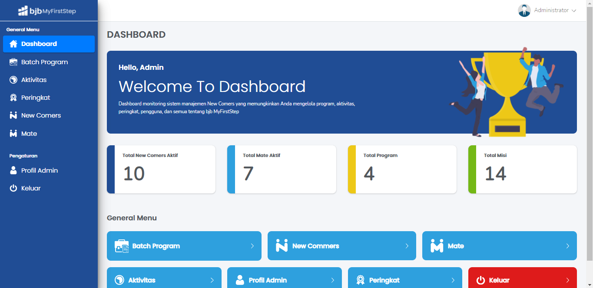The height and width of the screenshot is (288, 593).
Task: Go to Aktivitas in the sidebar
Action: 49,80
